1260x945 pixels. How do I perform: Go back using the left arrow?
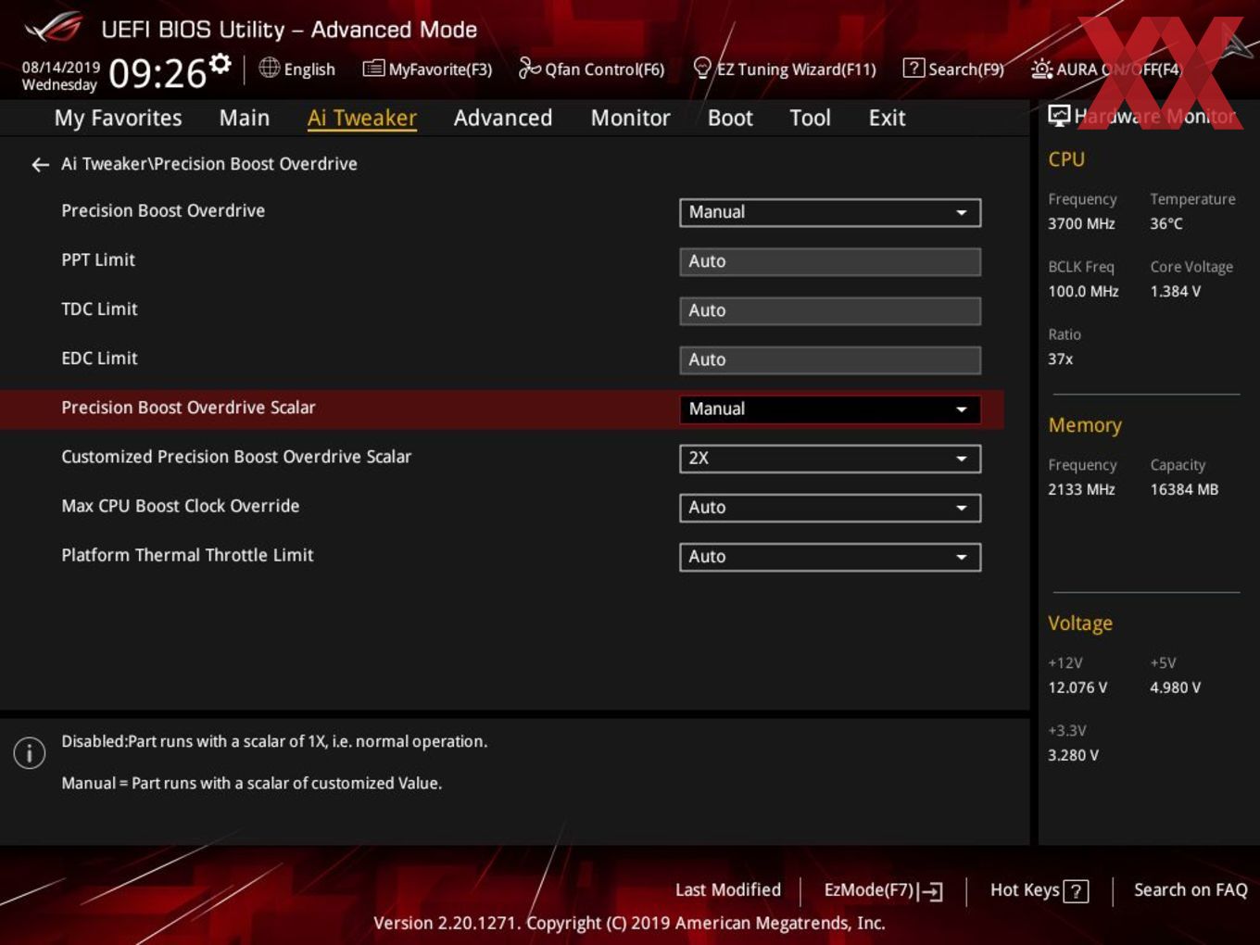[x=40, y=165]
